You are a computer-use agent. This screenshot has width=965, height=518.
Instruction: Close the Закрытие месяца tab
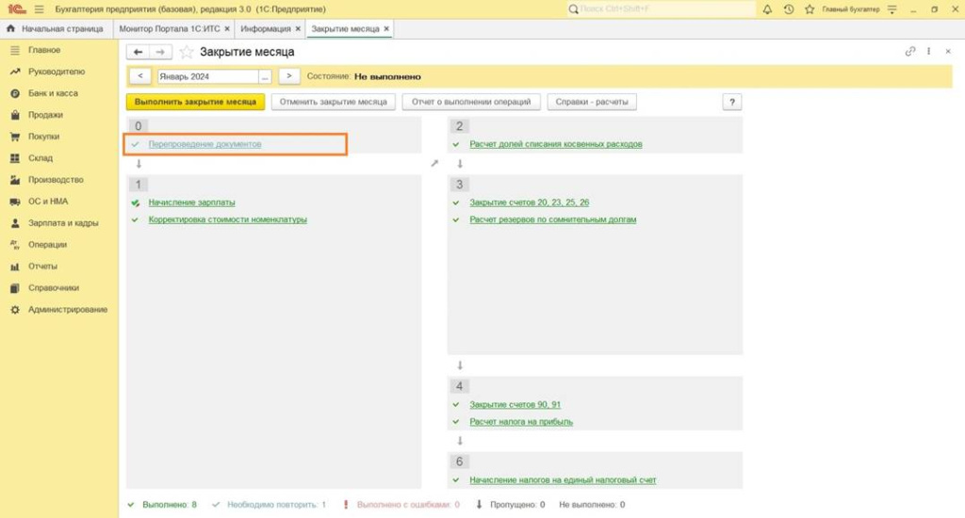[387, 29]
